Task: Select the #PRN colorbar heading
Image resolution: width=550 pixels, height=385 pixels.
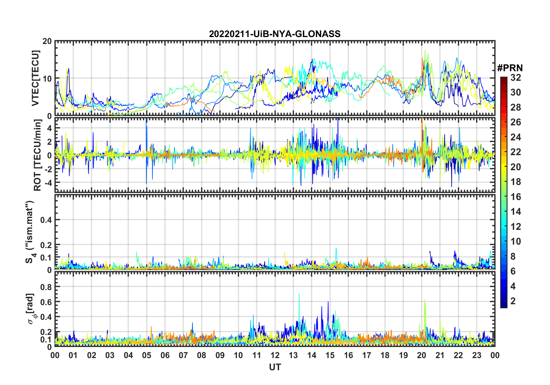Action: pos(510,68)
